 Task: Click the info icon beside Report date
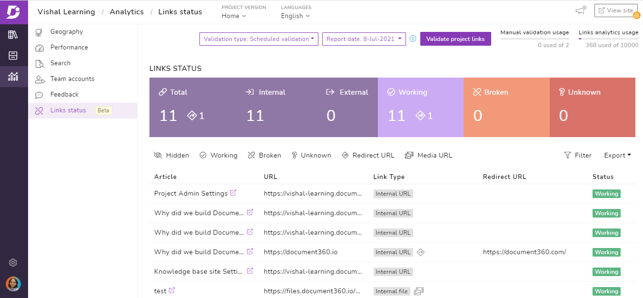tap(413, 39)
